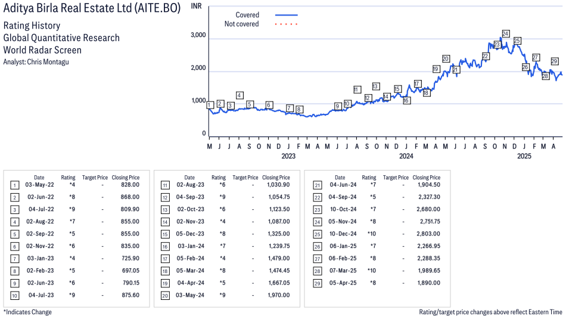Click the closing price 875.60
The height and width of the screenshot is (316, 569).
(130, 295)
